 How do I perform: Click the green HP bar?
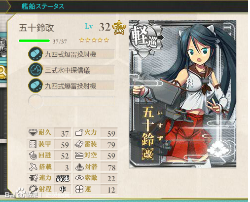34,40
